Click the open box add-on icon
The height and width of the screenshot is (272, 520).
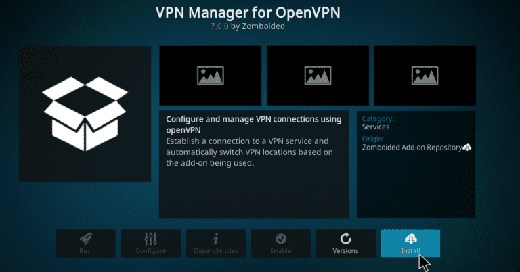click(x=85, y=114)
